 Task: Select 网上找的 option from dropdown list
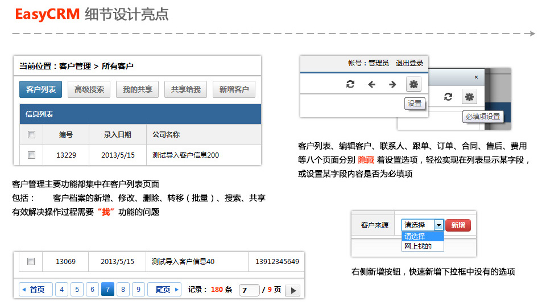pyautogui.click(x=417, y=246)
